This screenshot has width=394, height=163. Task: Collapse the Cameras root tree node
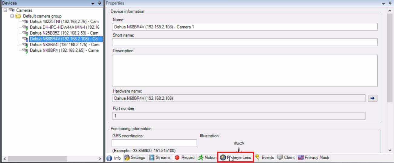tap(5, 10)
